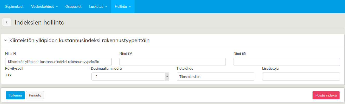
Task: Collapse the Kiinteistön ylläpidon kustannusindeksi section chevron
Action: coord(5,41)
